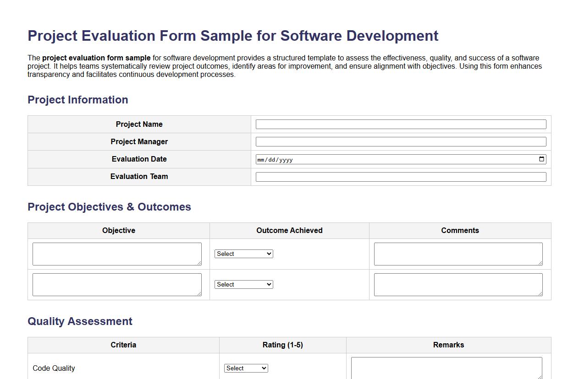Viewport: 579px width, 379px height.
Task: Click the Project Information heading
Action: [77, 100]
